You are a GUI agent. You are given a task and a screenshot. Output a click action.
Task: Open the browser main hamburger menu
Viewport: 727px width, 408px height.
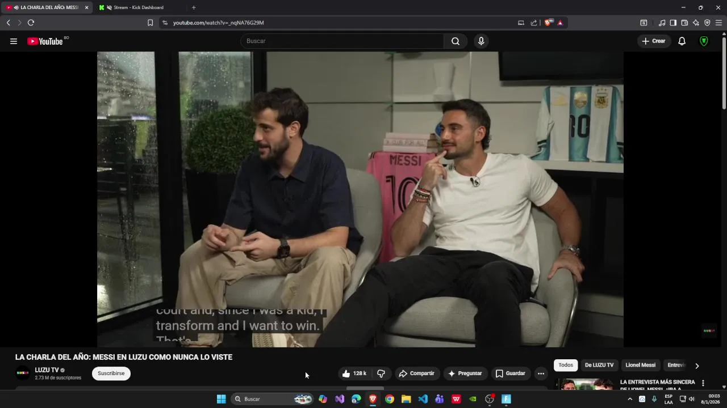click(x=718, y=23)
